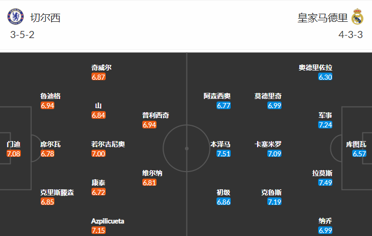Click the 7.51 rating badge for 本泽马
This screenshot has width=372, height=236.
(224, 154)
